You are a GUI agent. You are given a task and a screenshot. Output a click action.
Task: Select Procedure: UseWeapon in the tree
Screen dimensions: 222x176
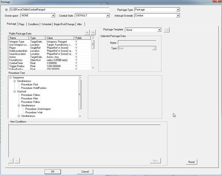coord(38,109)
